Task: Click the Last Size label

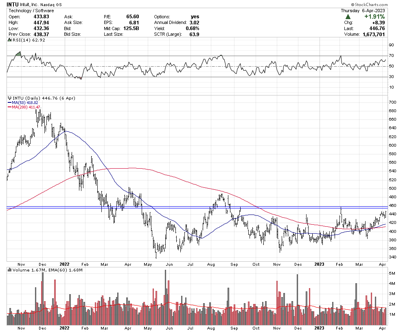Action: click(114, 34)
